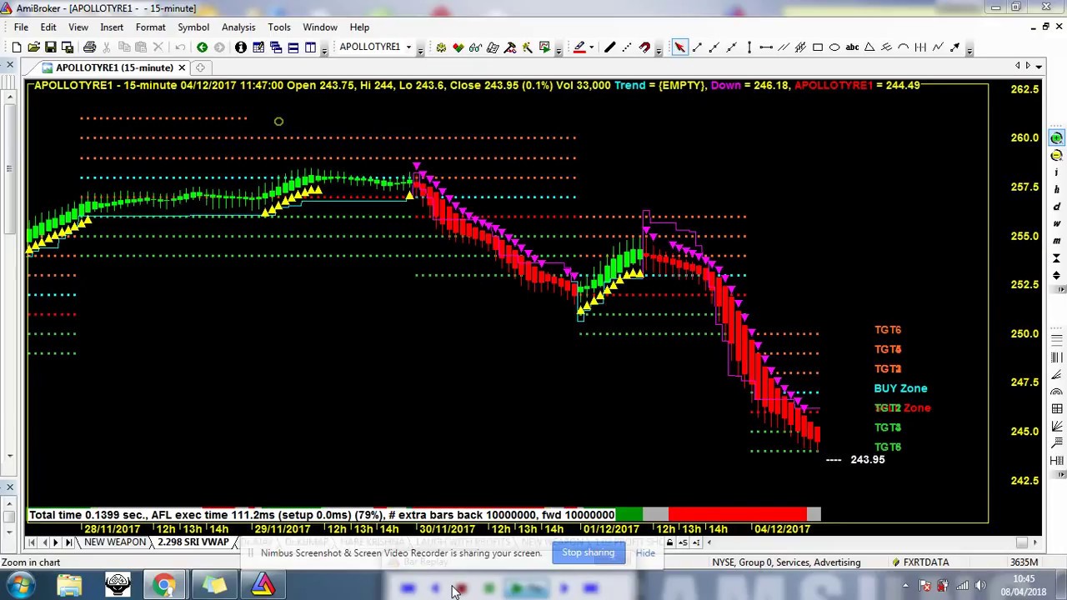Expand the symbol toolbar options chevron
This screenshot has height=600, width=1067.
point(420,50)
